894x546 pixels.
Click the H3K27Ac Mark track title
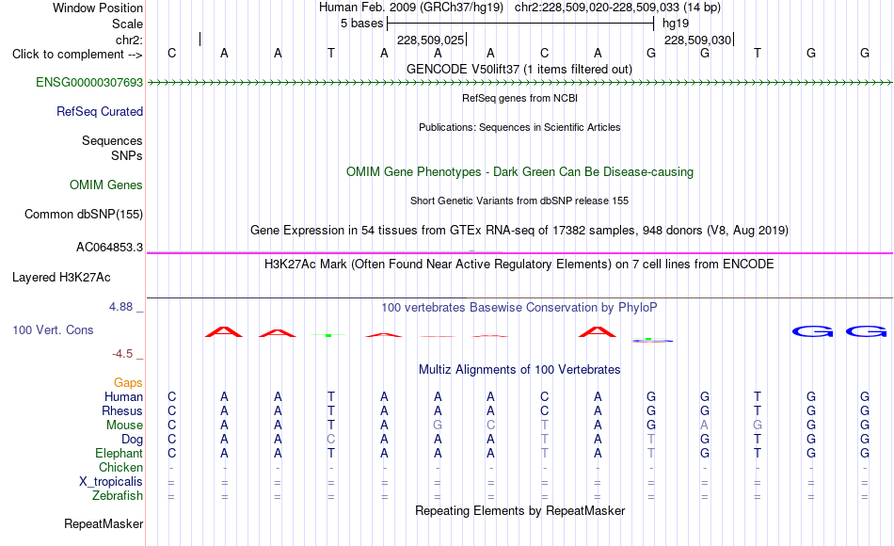coord(519,265)
